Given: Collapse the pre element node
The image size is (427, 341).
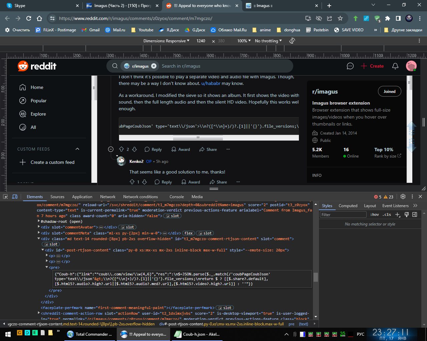Looking at the screenshot, I should 47,267.
